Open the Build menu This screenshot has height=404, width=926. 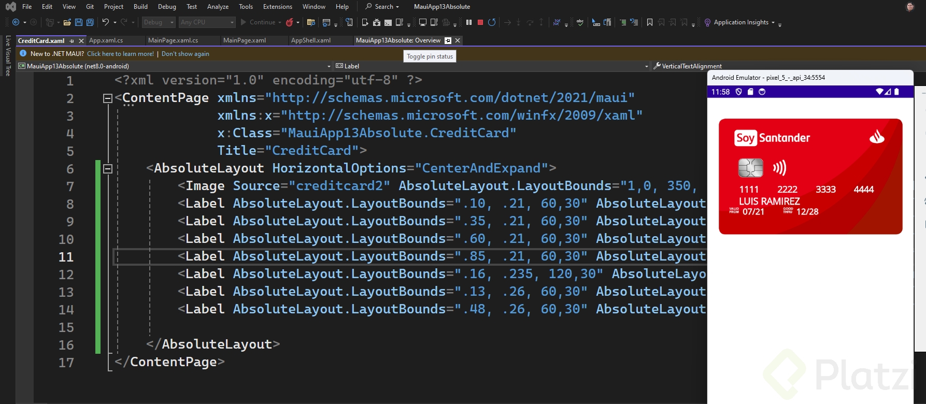pyautogui.click(x=140, y=7)
